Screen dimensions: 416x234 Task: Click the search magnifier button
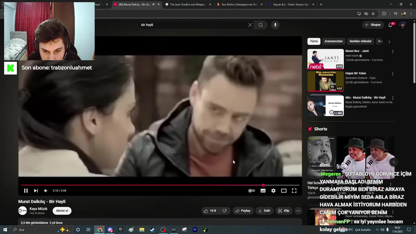261,25
